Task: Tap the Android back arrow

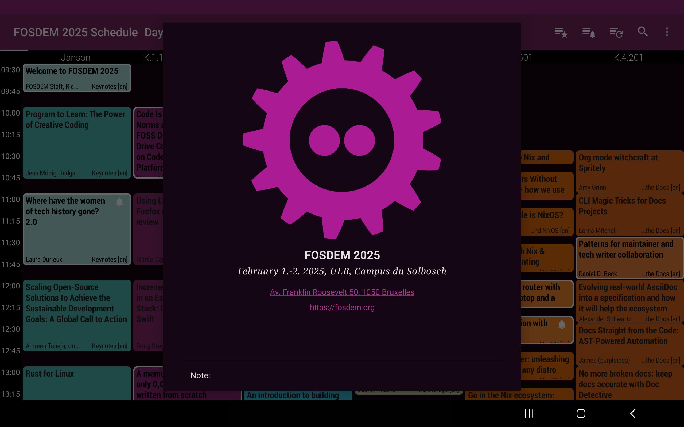Action: 632,413
